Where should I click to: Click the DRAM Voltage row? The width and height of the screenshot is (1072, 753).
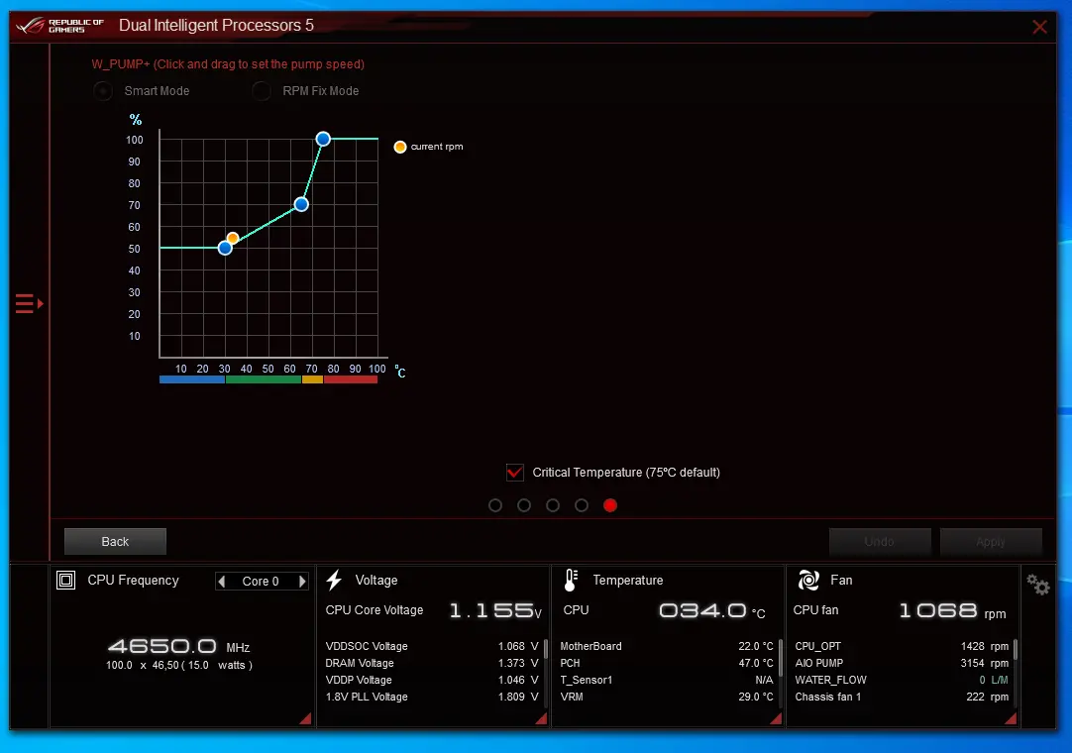click(x=432, y=663)
